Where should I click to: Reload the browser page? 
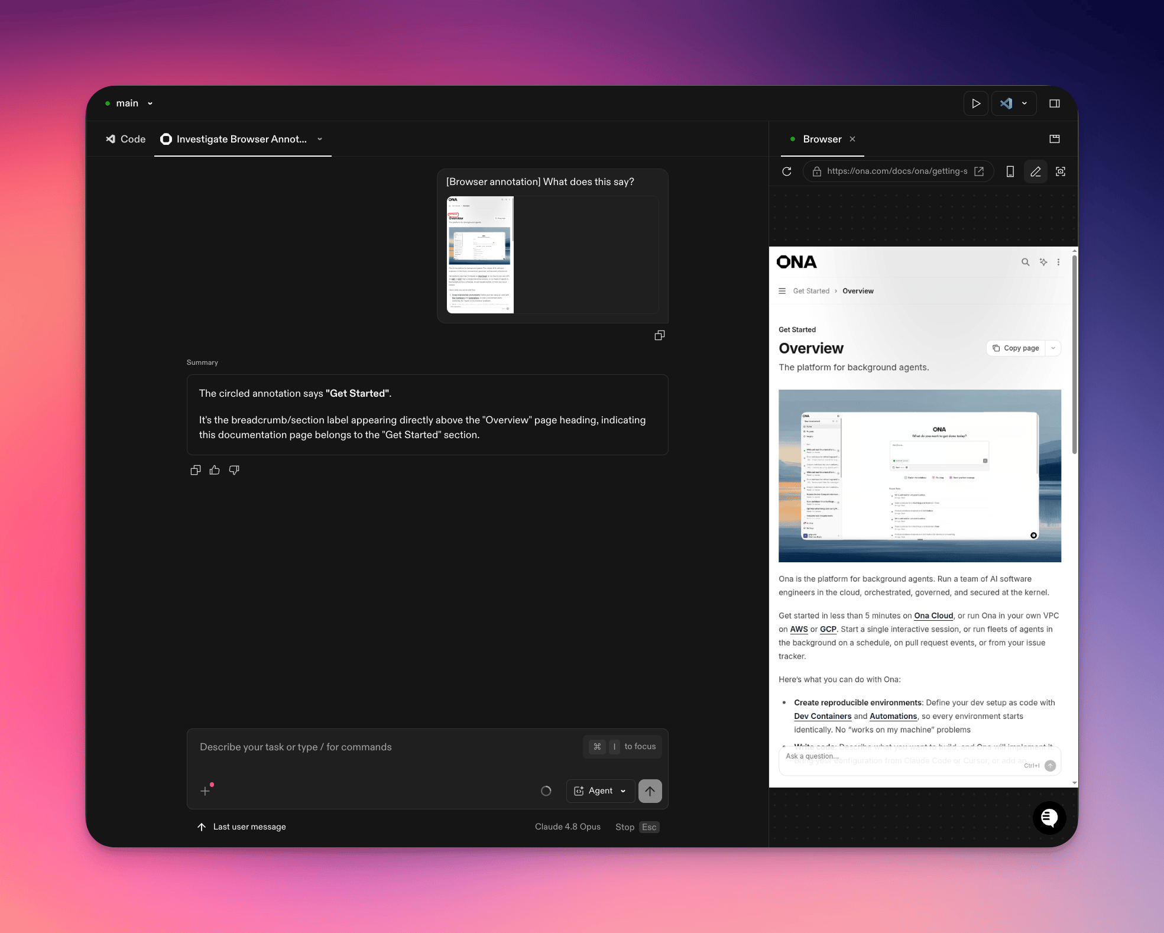point(787,171)
